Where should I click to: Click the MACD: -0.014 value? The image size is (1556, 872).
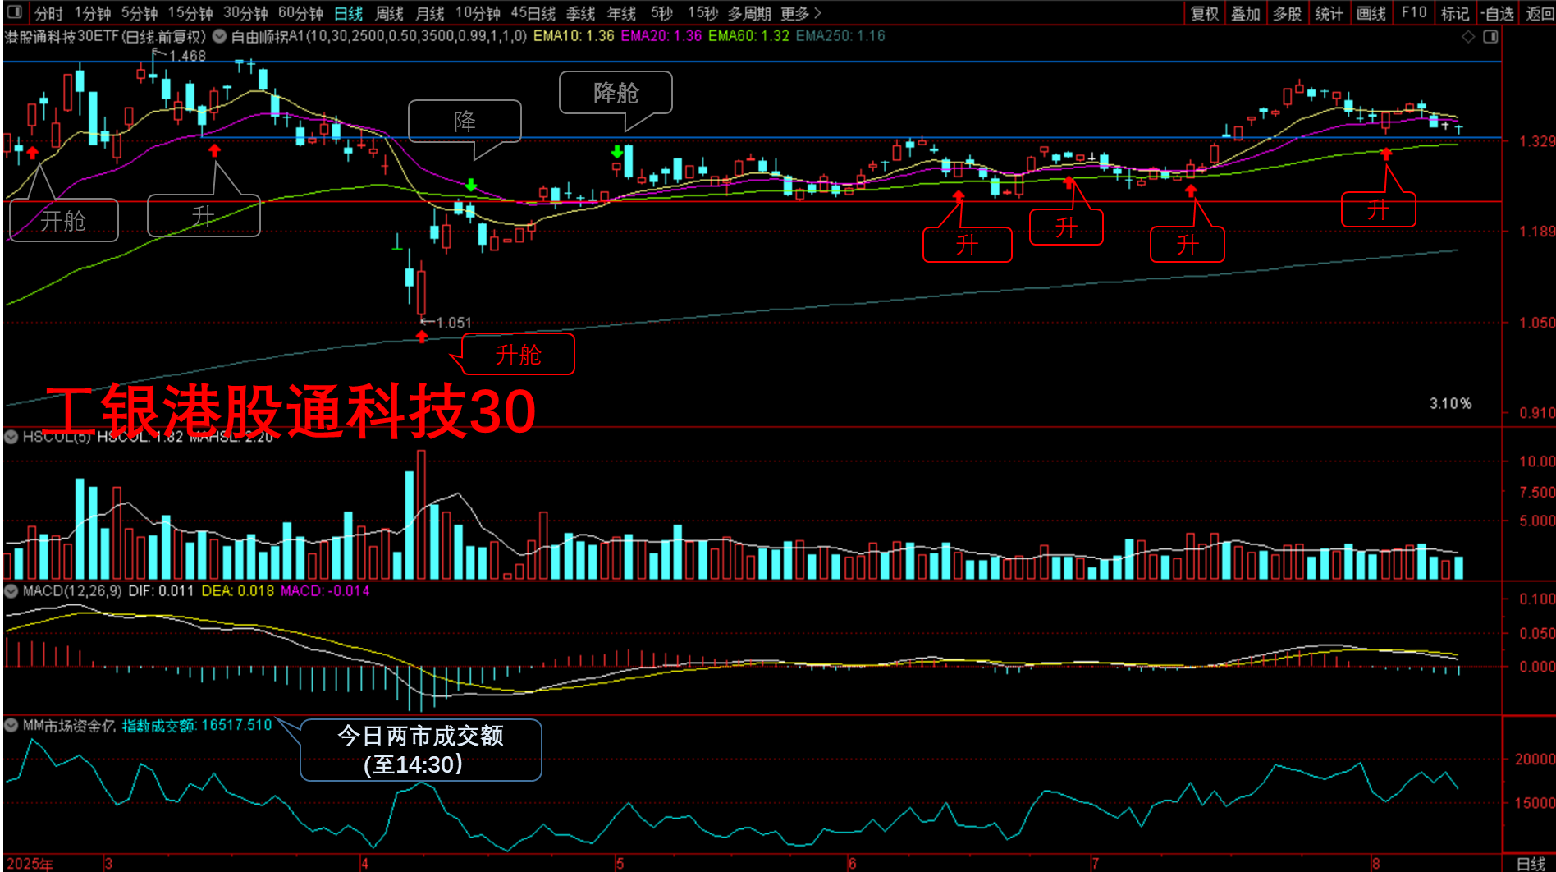click(x=325, y=590)
